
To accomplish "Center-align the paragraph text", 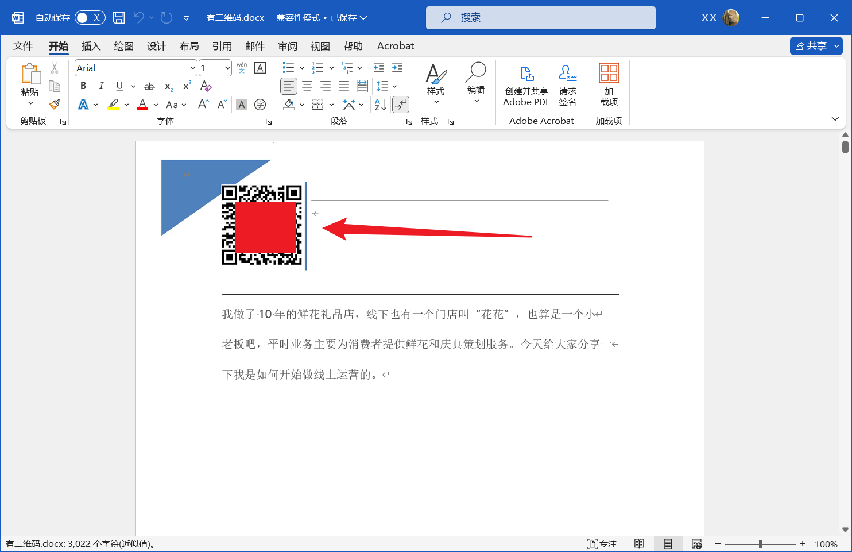I will (x=307, y=86).
